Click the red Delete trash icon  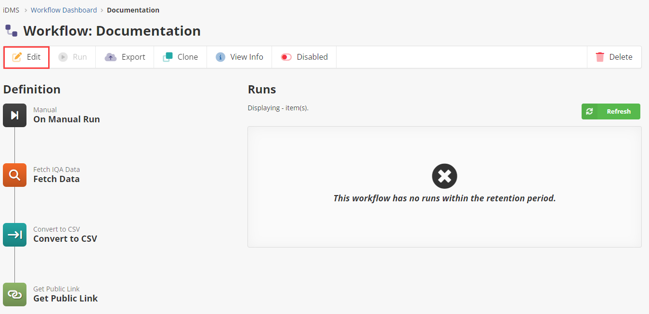click(600, 57)
